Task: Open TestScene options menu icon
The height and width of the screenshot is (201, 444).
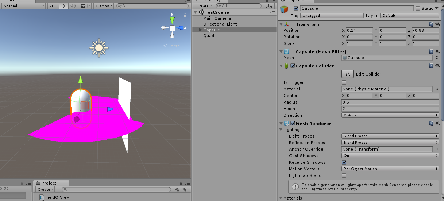Action: [272, 12]
